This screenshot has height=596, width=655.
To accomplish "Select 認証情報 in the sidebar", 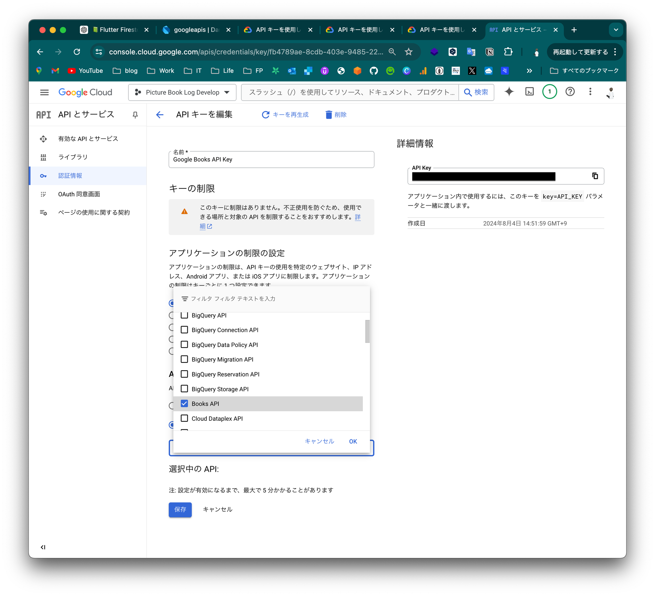I will tap(70, 176).
